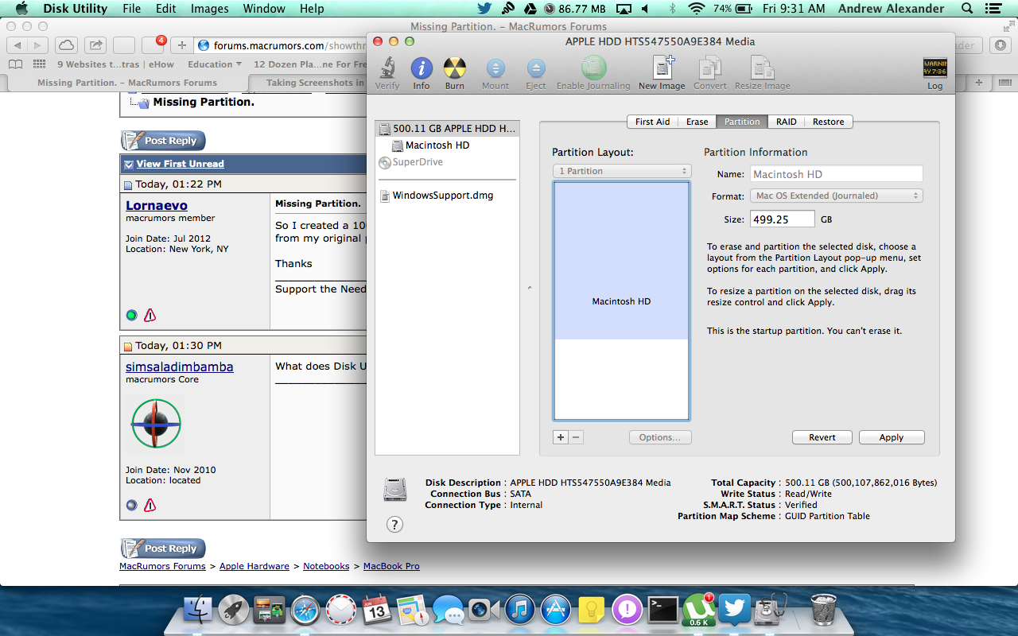Click the Safari iCloud tabs icon
The height and width of the screenshot is (636, 1018).
point(66,45)
